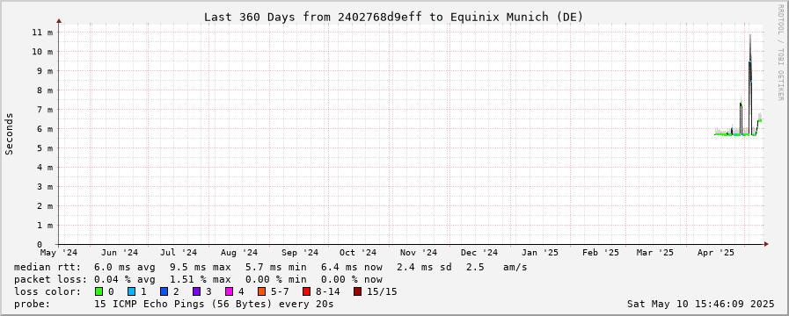
Task: Click the packet loss statistics line
Action: (x=198, y=279)
